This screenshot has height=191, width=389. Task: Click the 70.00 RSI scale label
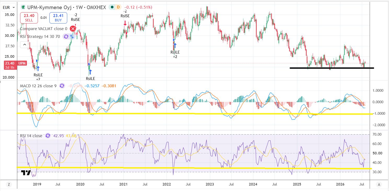pos(377,134)
